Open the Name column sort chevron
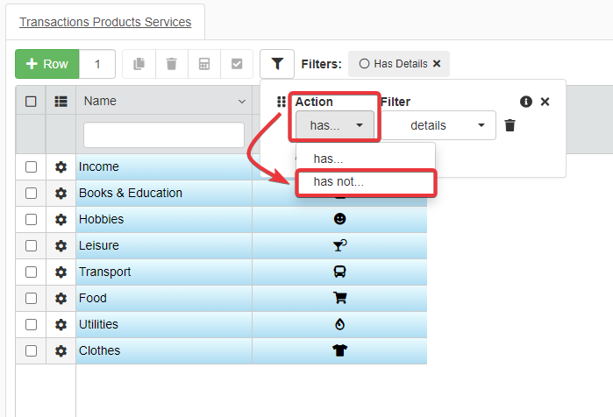 click(242, 102)
